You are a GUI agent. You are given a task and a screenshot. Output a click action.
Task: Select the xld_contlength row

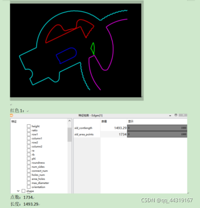130,128
